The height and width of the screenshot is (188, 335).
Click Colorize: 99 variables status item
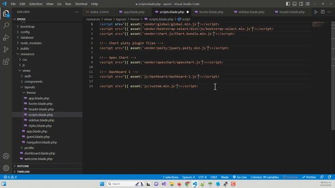click(x=264, y=177)
